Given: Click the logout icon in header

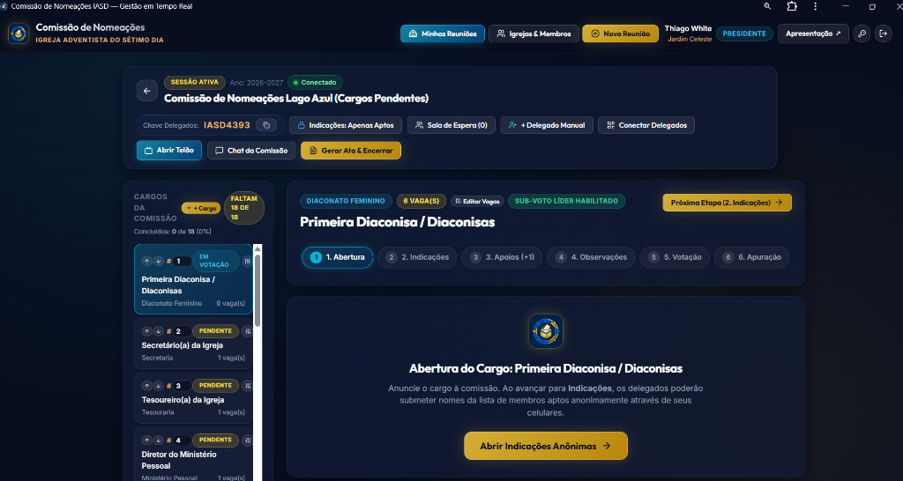Looking at the screenshot, I should [x=884, y=33].
